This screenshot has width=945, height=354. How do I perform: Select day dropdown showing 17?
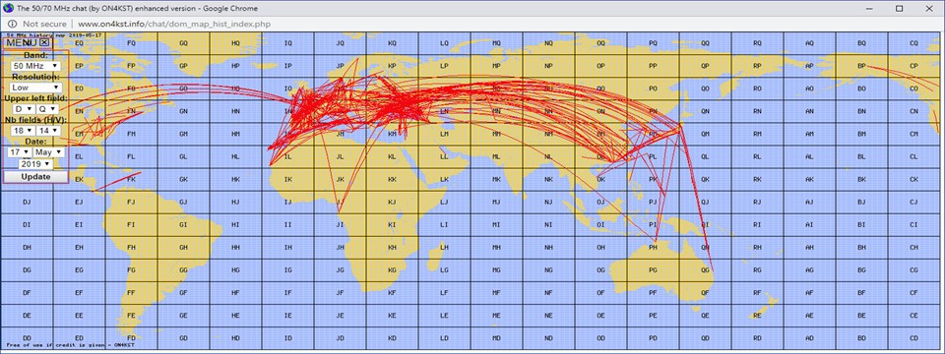coord(20,152)
